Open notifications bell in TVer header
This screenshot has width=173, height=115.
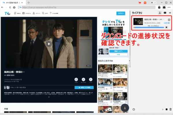click(x=17, y=13)
